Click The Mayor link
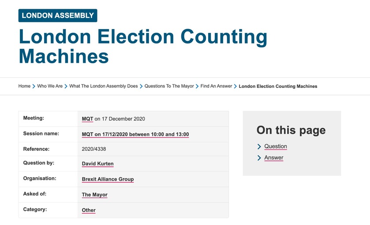 (94, 195)
